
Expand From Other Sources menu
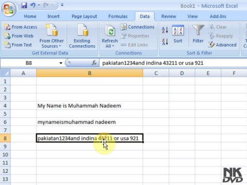click(51, 36)
